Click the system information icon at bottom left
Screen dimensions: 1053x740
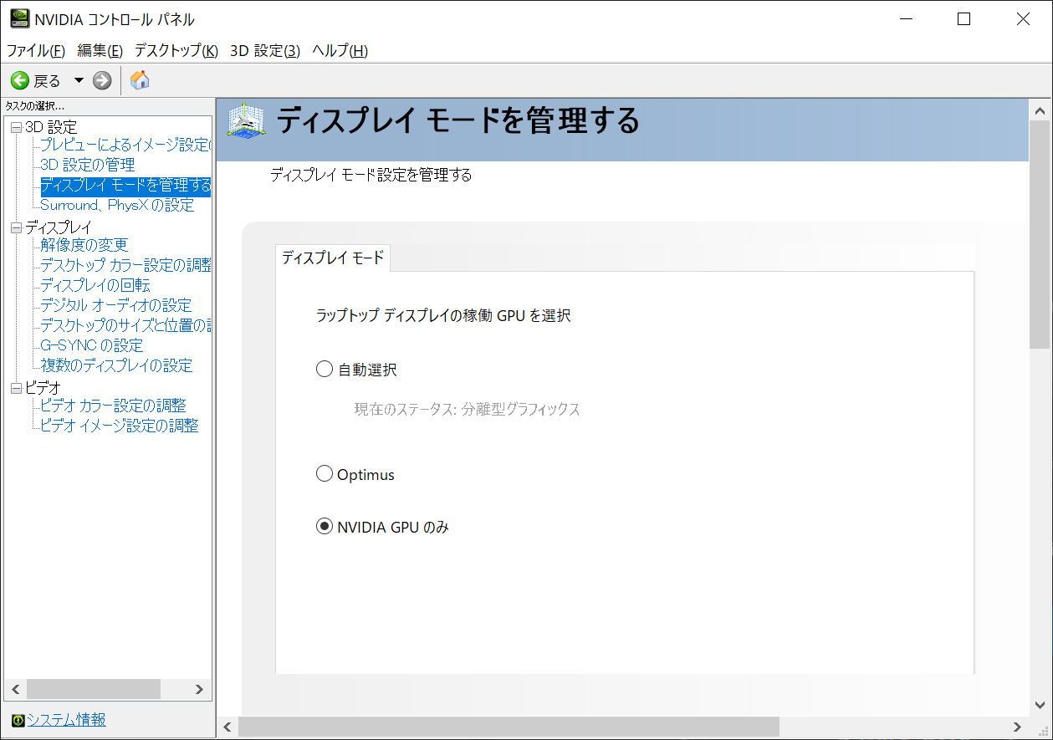coord(18,721)
